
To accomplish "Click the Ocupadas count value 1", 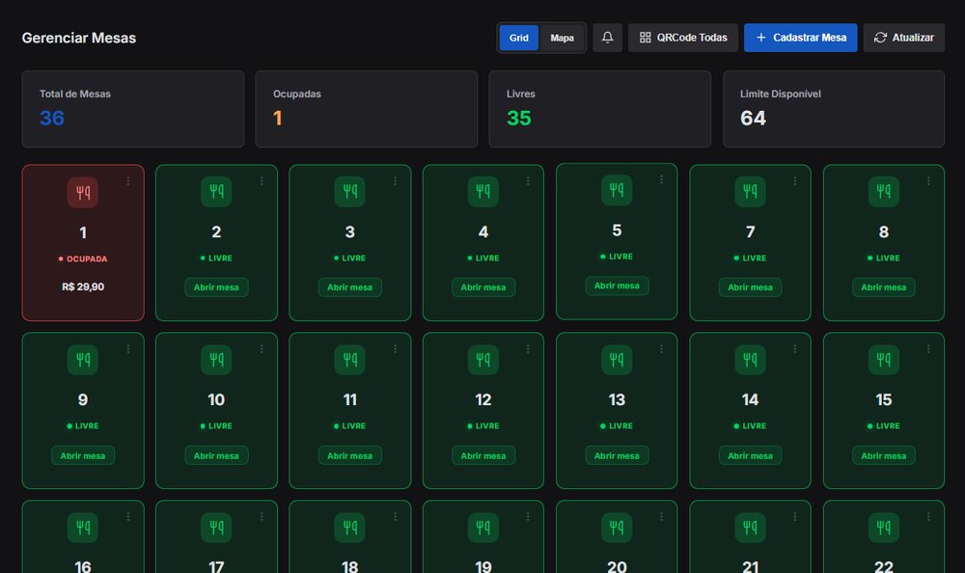I will 278,119.
